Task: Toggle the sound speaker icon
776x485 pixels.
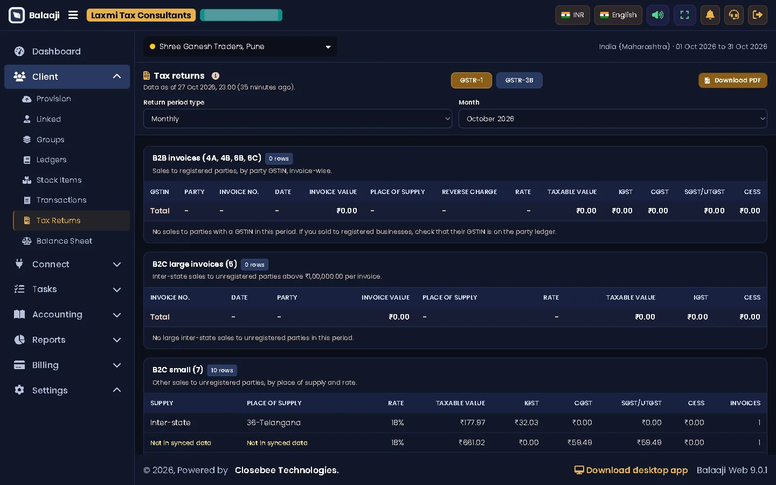Action: pos(657,15)
